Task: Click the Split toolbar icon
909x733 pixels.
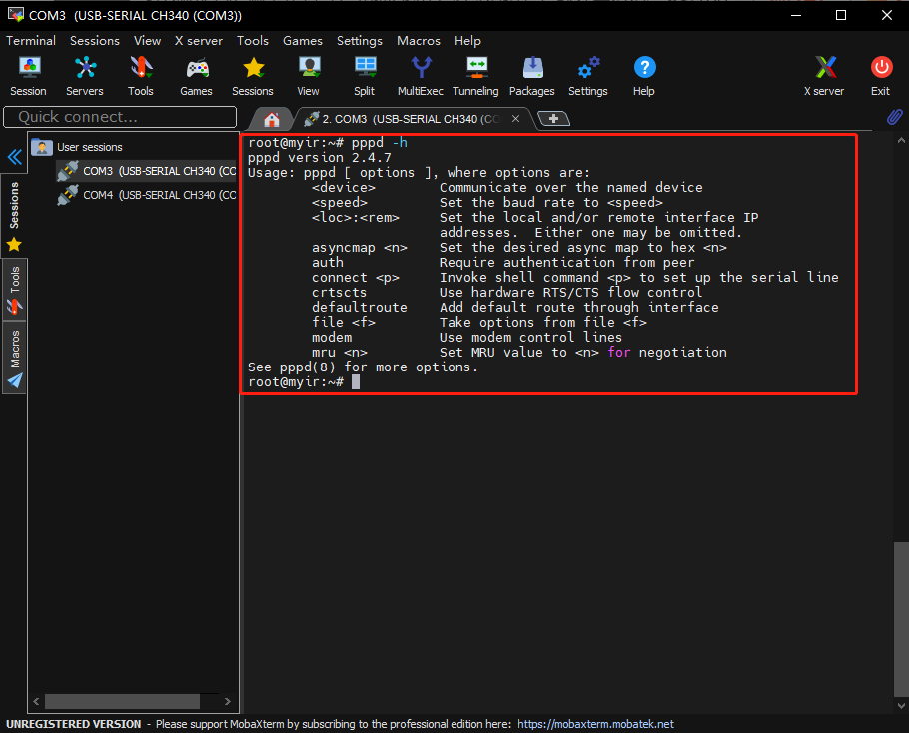Action: (x=365, y=76)
